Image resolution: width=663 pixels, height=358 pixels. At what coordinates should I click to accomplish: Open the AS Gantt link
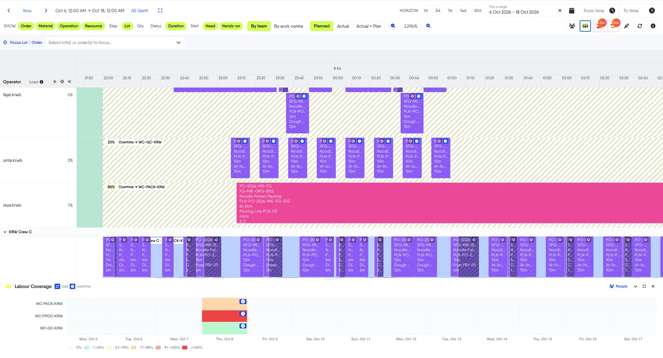tap(140, 11)
